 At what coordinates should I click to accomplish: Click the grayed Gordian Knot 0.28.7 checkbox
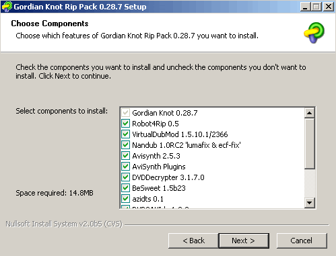click(125, 113)
